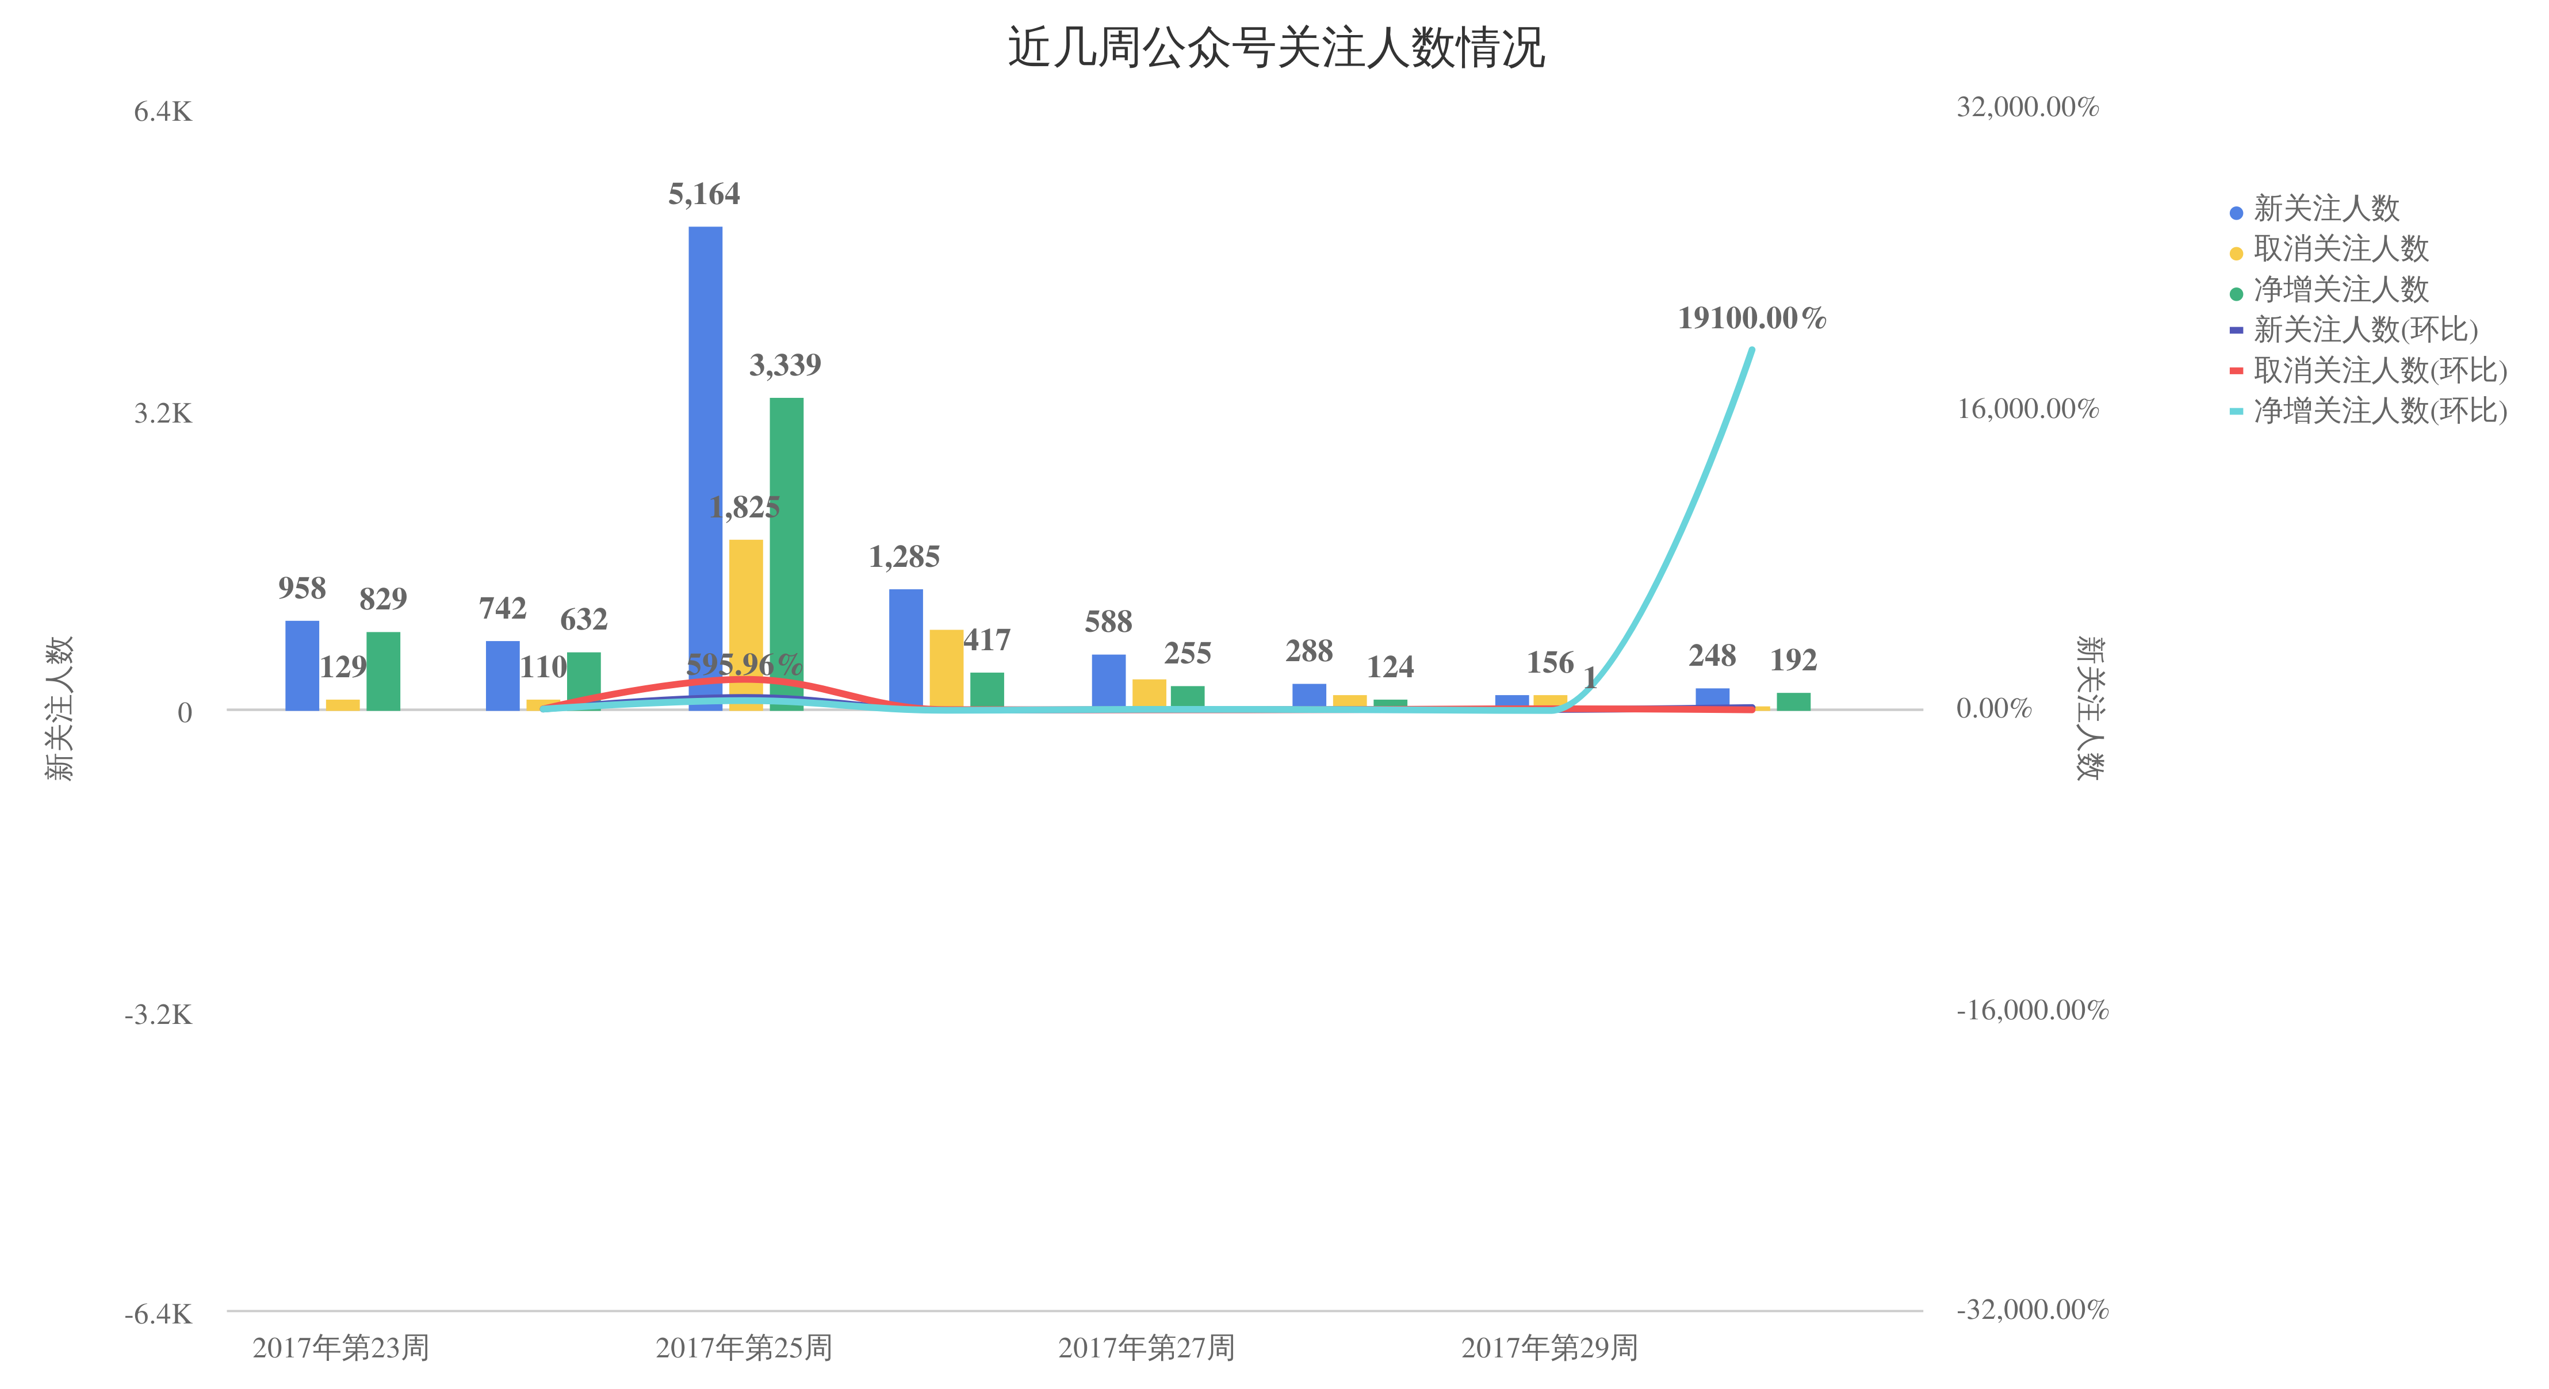2549x1389 pixels.
Task: Click the 19100.00% data label
Action: coord(1751,319)
